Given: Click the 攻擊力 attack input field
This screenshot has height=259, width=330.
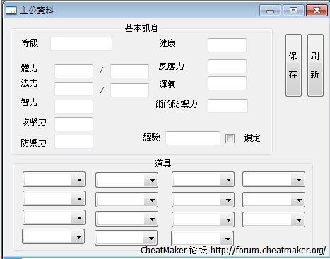Looking at the screenshot, I should tap(73, 124).
